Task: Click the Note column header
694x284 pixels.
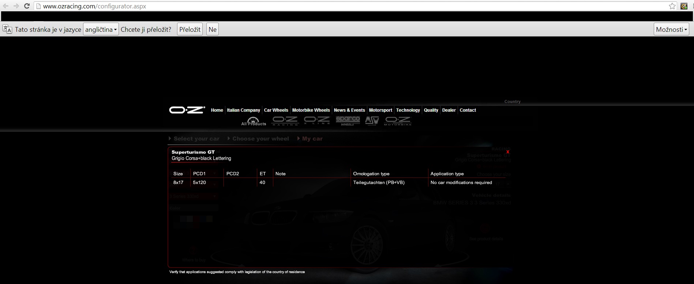Action: click(x=281, y=174)
